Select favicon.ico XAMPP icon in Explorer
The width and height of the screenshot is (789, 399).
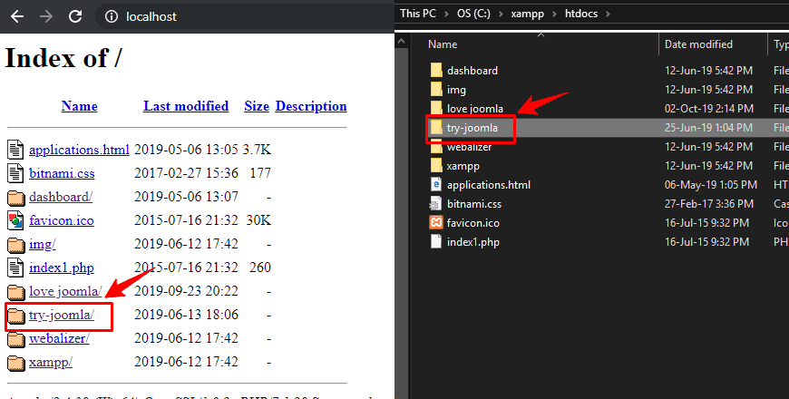(x=435, y=222)
